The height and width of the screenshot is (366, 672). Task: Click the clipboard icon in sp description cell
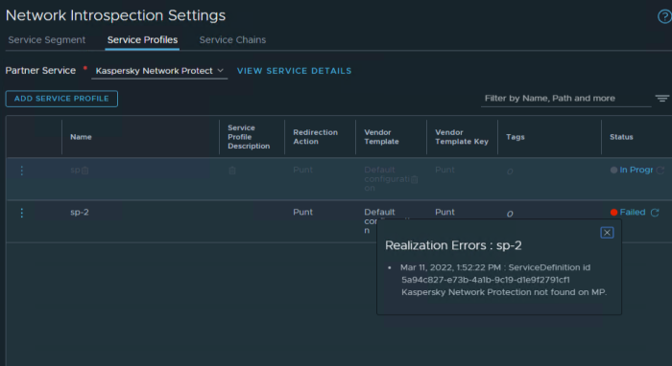coord(232,171)
